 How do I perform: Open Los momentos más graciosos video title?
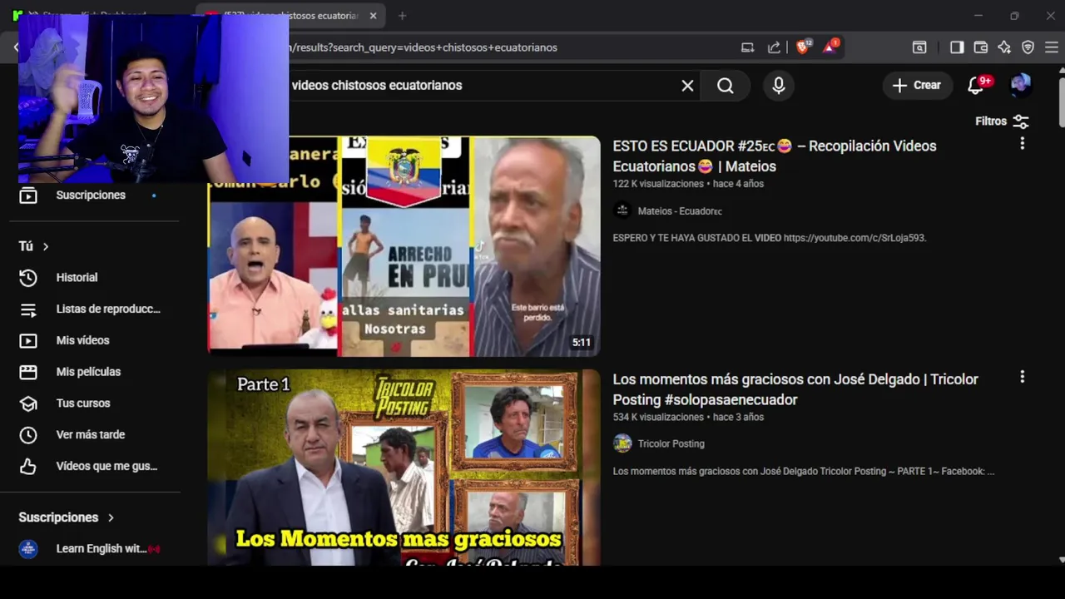click(x=795, y=389)
